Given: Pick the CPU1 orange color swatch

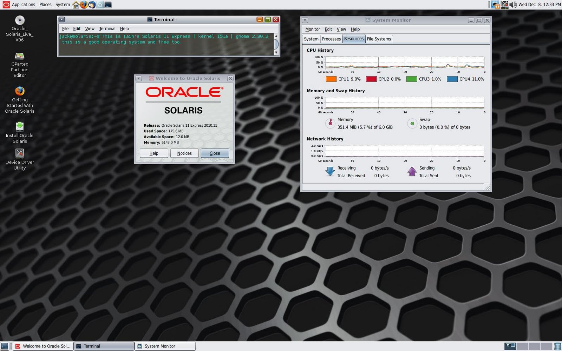Looking at the screenshot, I should click(x=331, y=79).
